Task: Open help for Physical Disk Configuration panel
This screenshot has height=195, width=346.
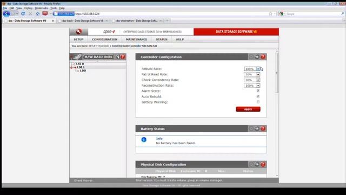Action: (263, 165)
